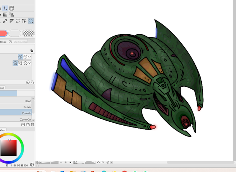
Task: Zoom out canvas with minus button
Action: (61, 162)
